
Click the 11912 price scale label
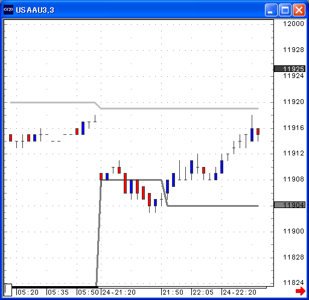coord(293,153)
